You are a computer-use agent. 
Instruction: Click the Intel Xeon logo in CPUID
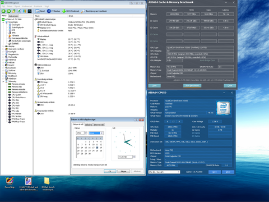pyautogui.click(x=224, y=108)
